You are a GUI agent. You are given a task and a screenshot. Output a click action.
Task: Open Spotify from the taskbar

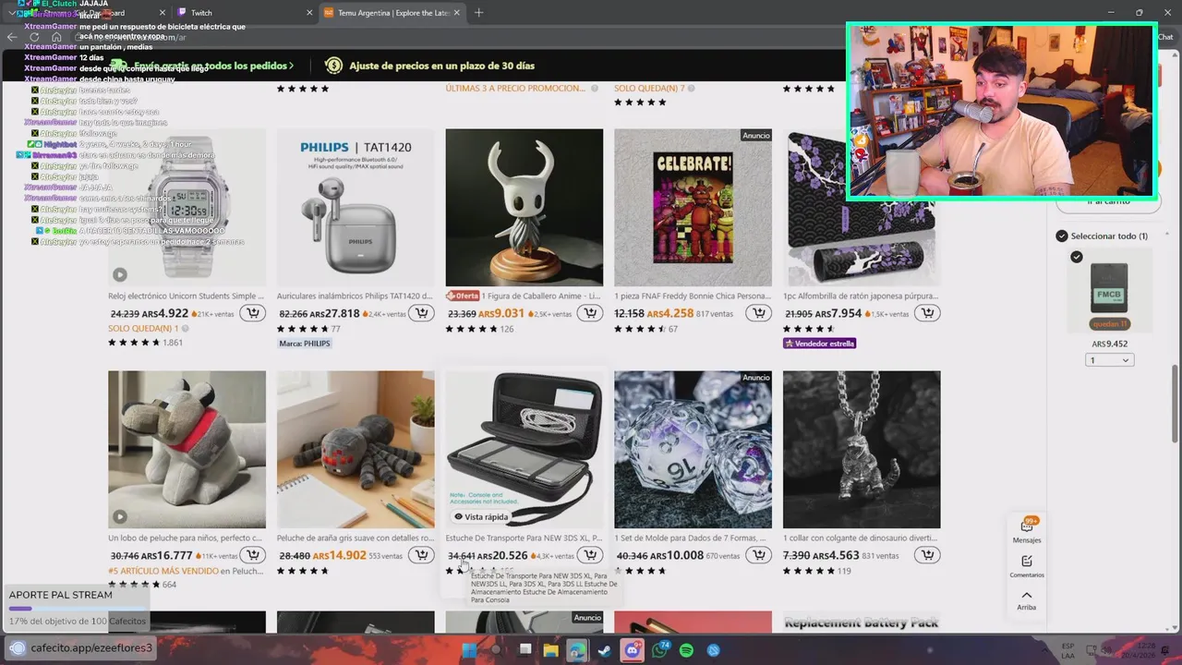(x=687, y=650)
